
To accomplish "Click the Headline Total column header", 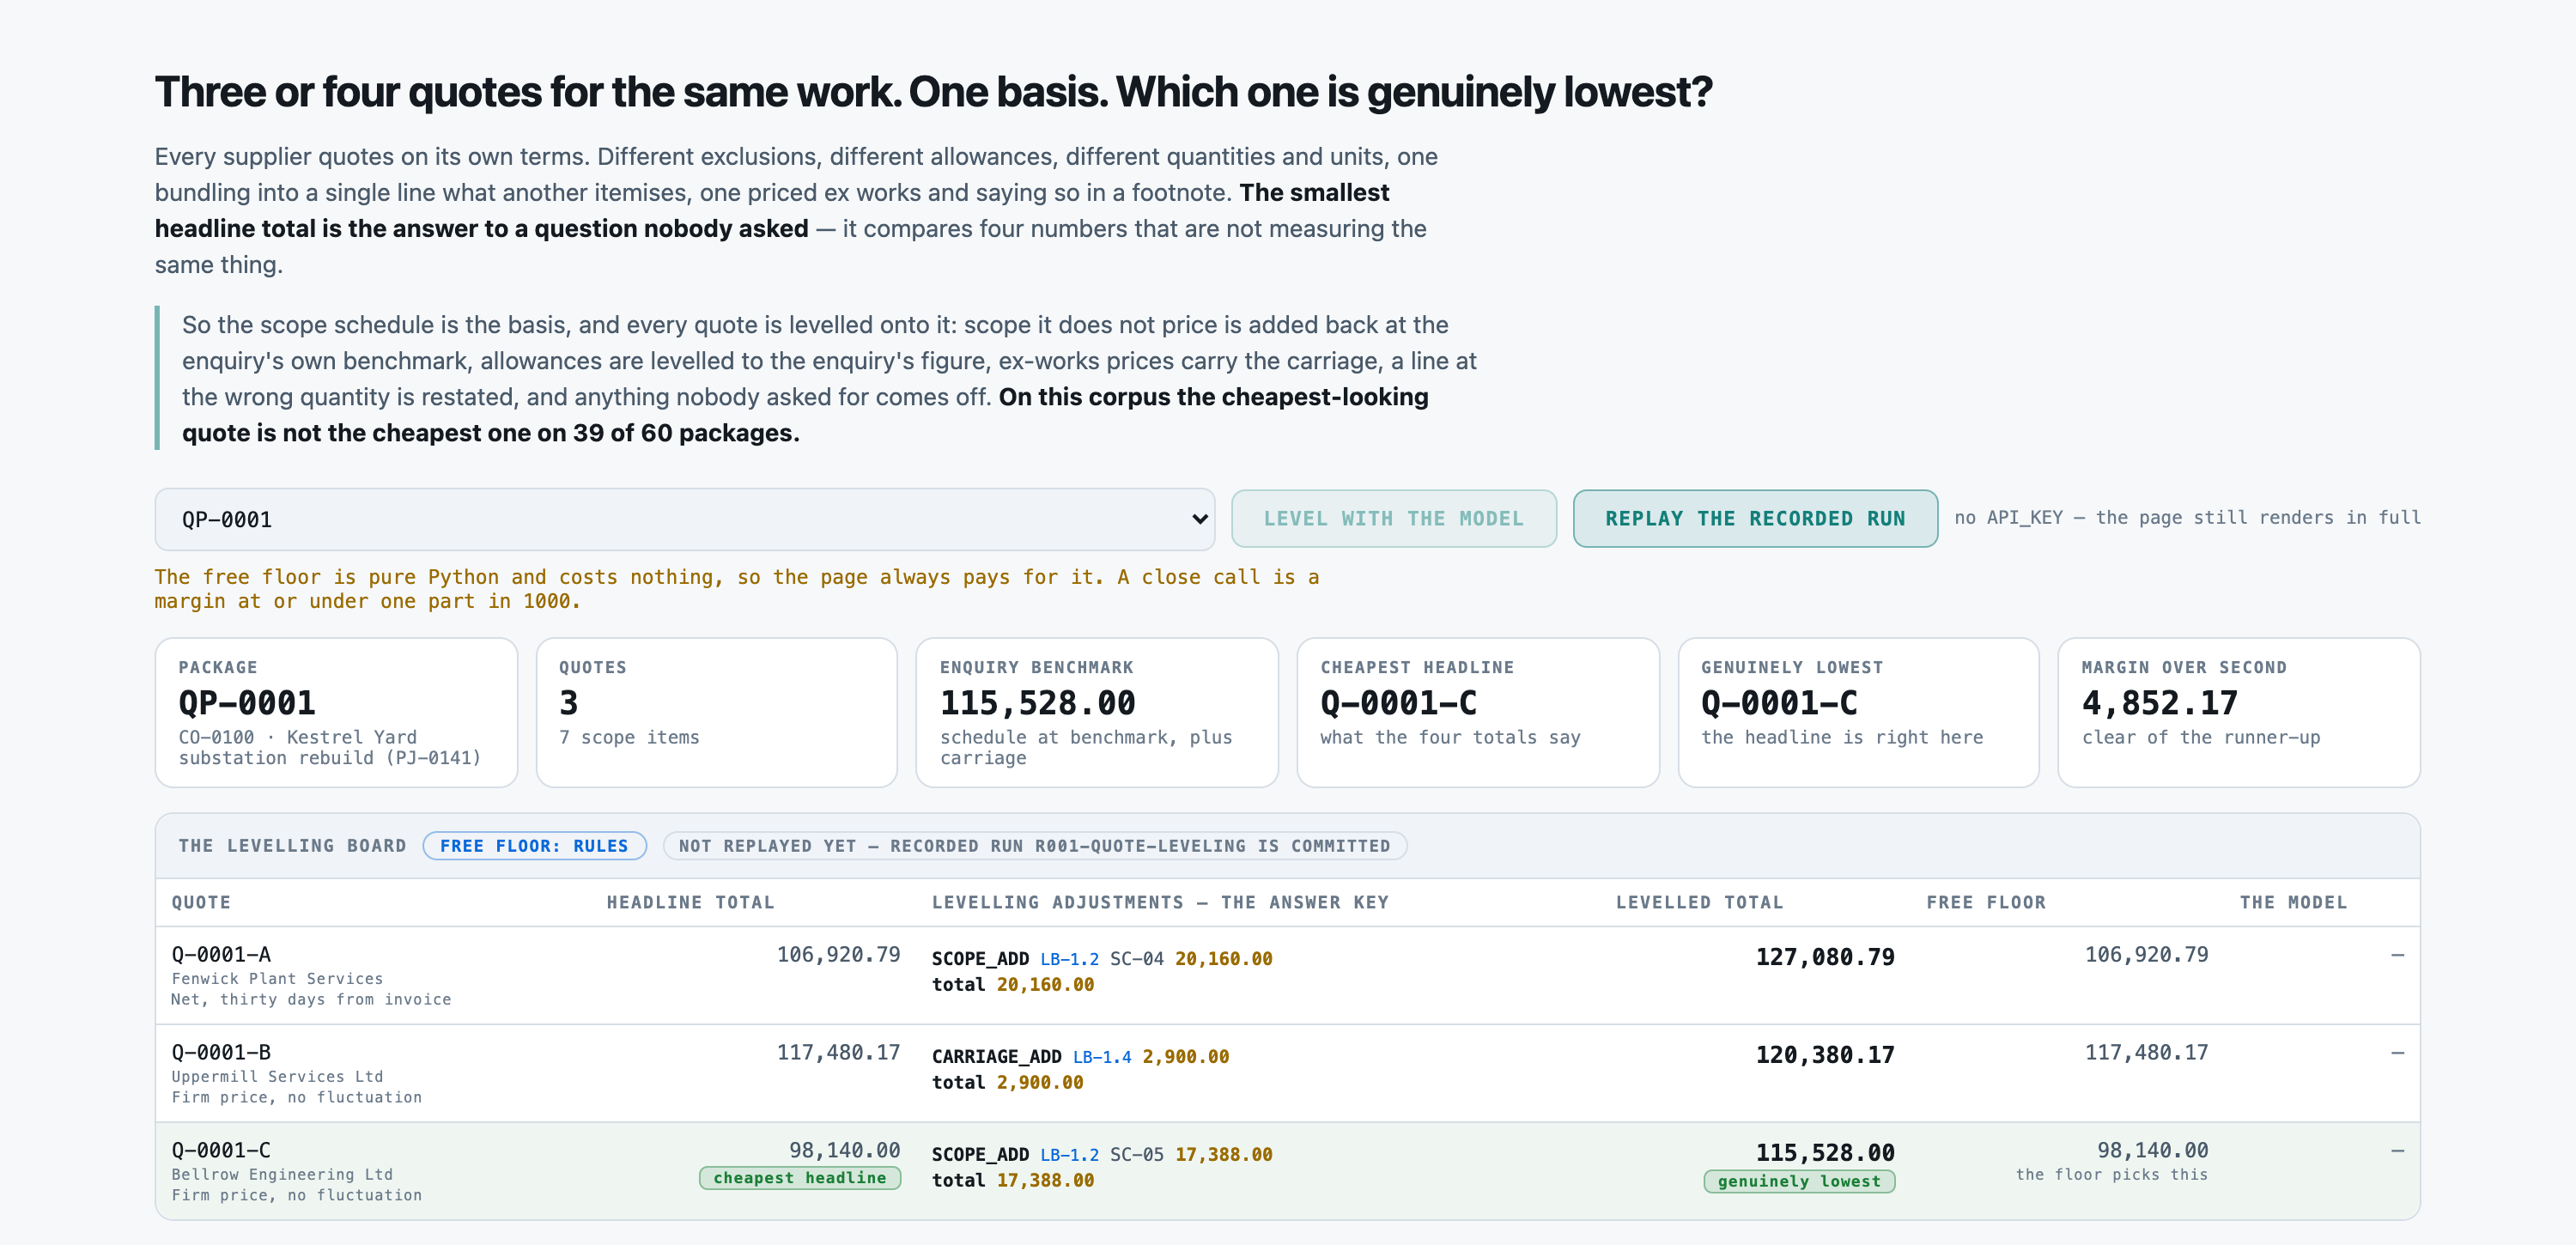I will [690, 902].
